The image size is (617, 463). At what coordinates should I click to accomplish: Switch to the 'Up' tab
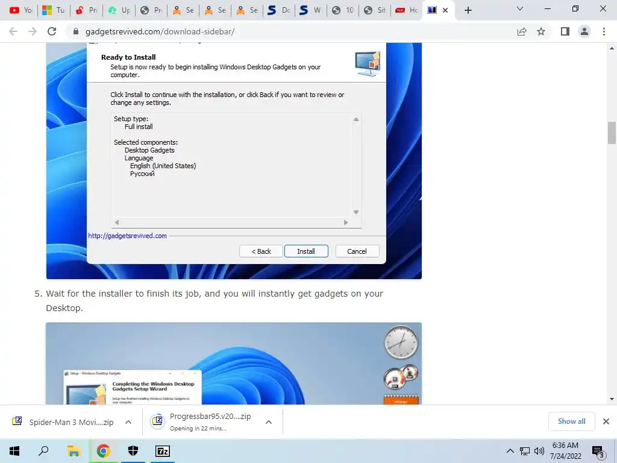(x=119, y=10)
